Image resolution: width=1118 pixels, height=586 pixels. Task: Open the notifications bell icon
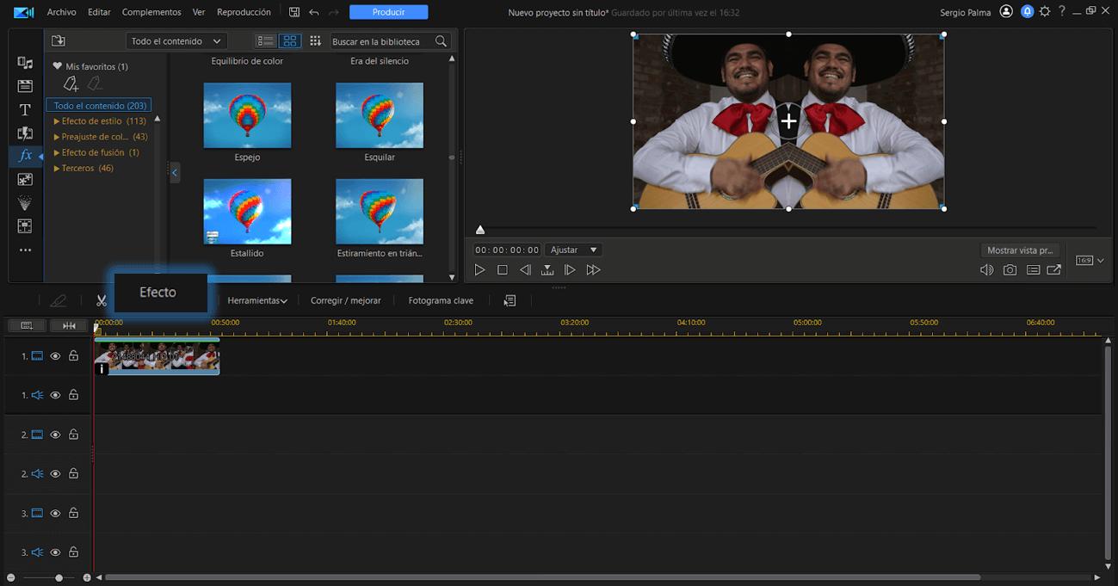(1027, 12)
